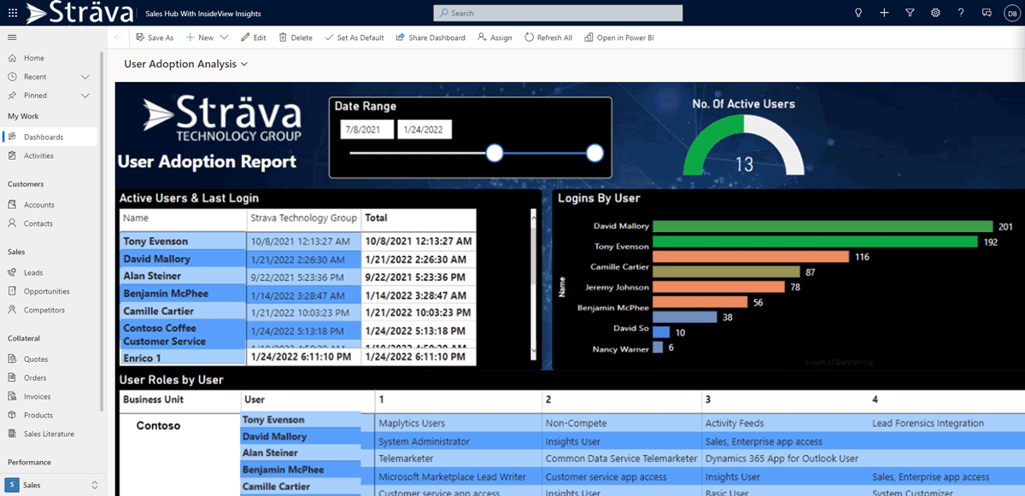Viewport: 1025px width, 496px height.
Task: Open the chat assistant icon in header
Action: click(x=987, y=13)
